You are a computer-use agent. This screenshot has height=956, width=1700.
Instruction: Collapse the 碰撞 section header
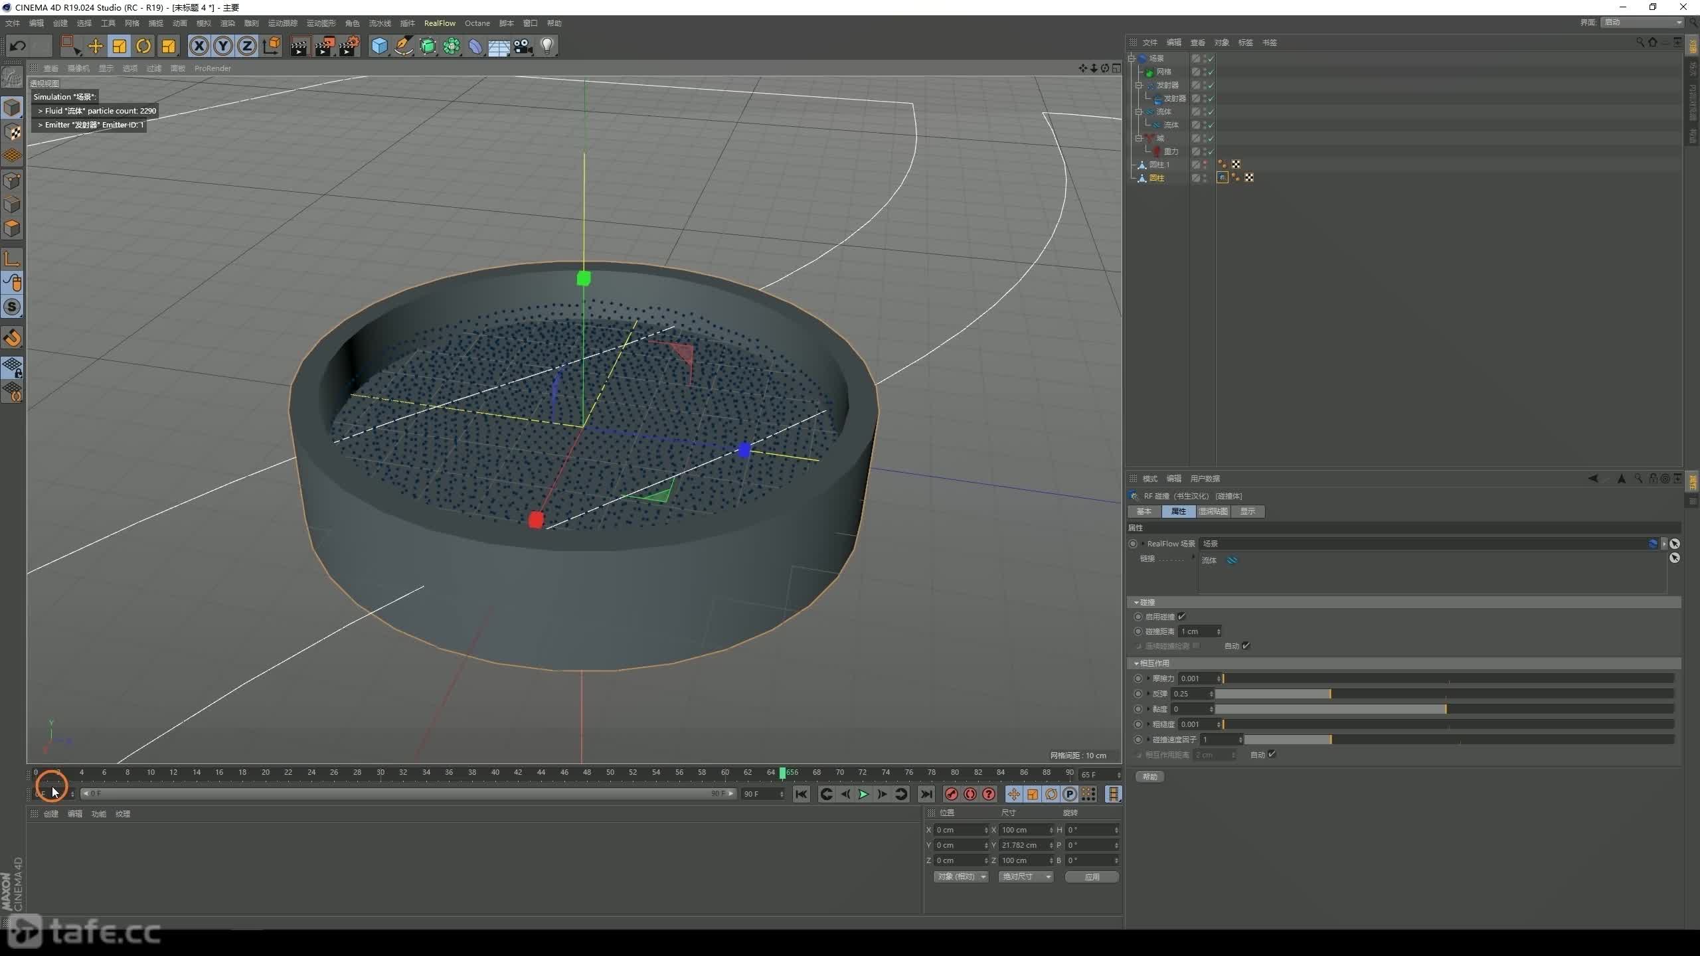(1404, 602)
